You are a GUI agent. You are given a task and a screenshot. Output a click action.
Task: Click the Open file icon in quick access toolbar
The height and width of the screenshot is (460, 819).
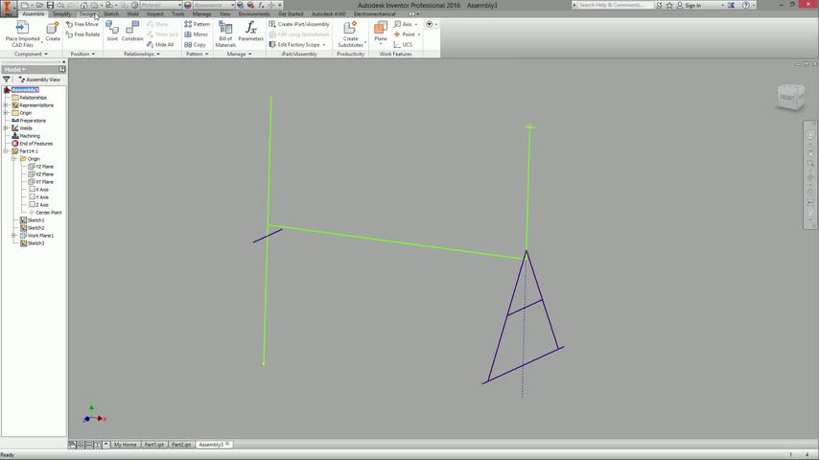point(39,5)
